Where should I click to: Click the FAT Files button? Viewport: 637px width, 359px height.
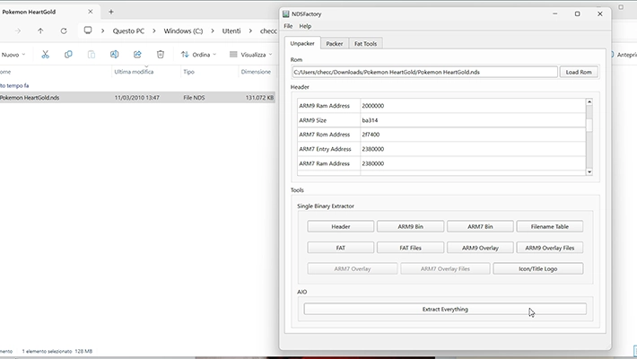click(410, 248)
